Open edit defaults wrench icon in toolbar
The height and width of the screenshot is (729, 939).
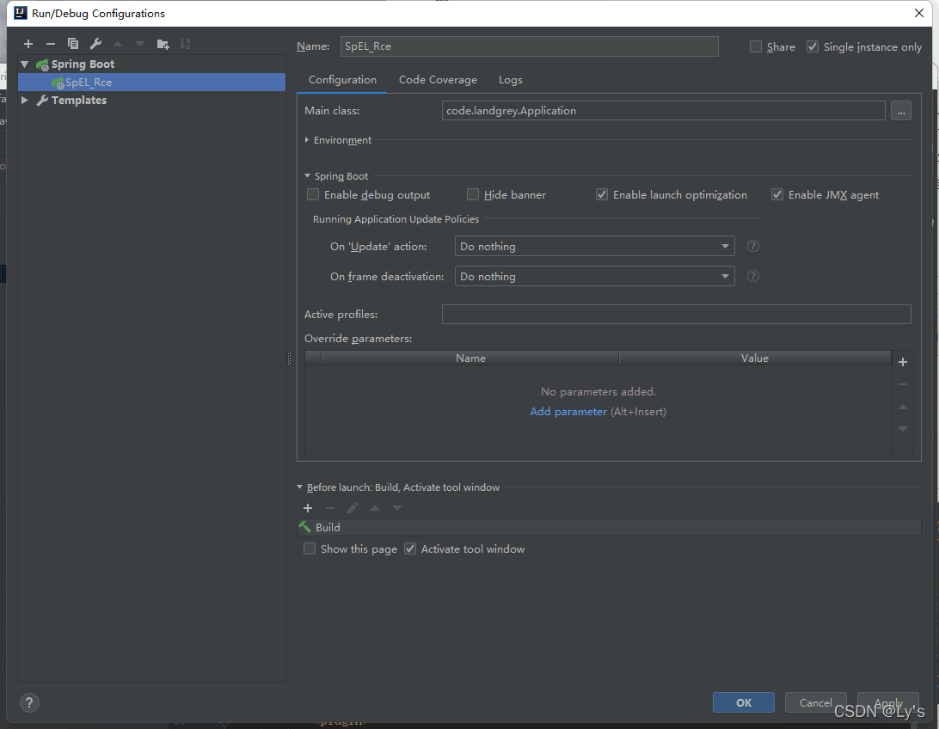tap(95, 44)
